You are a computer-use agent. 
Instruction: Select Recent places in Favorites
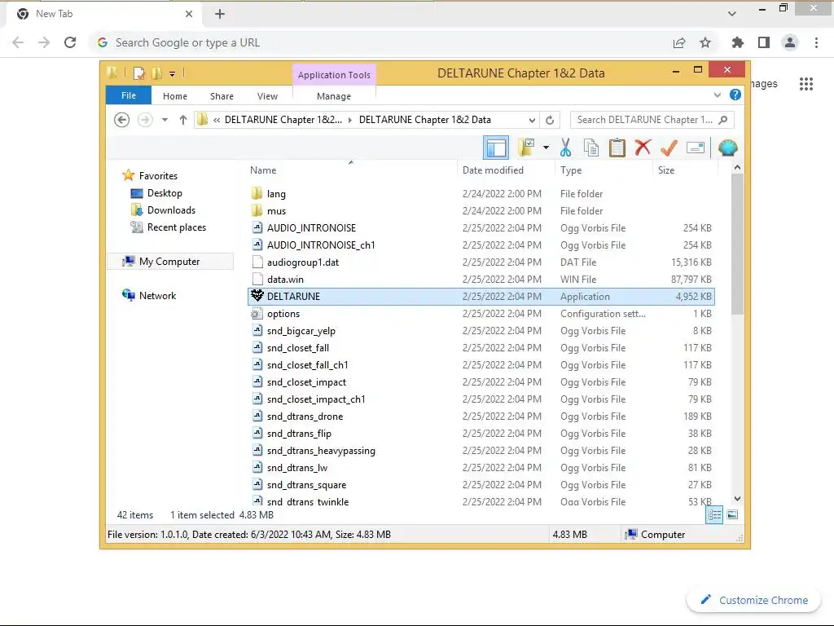(177, 227)
